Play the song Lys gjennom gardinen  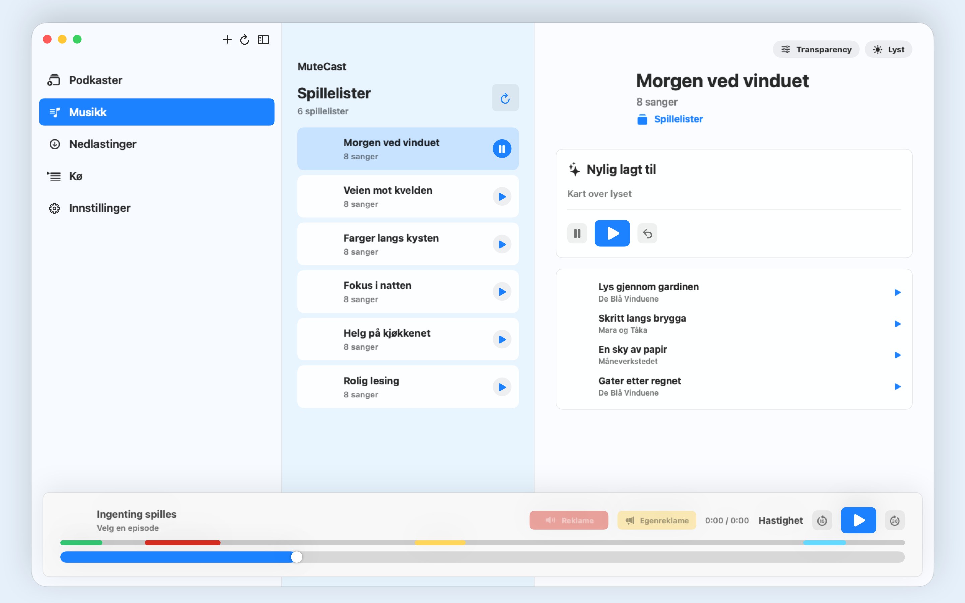897,292
